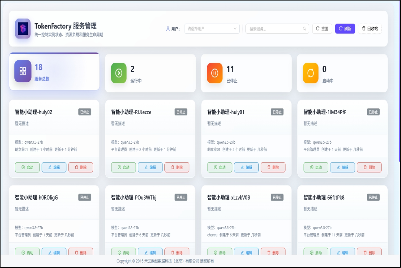Click 创建于 2 小时前 on RlJJecze card
The image size is (401, 268).
tap(140, 150)
